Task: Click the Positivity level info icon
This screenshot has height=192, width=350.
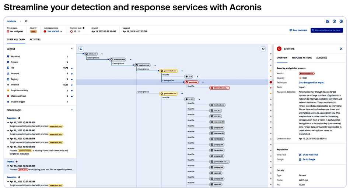Action: coord(84,28)
